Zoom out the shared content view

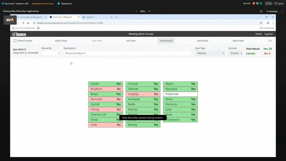coord(136,11)
